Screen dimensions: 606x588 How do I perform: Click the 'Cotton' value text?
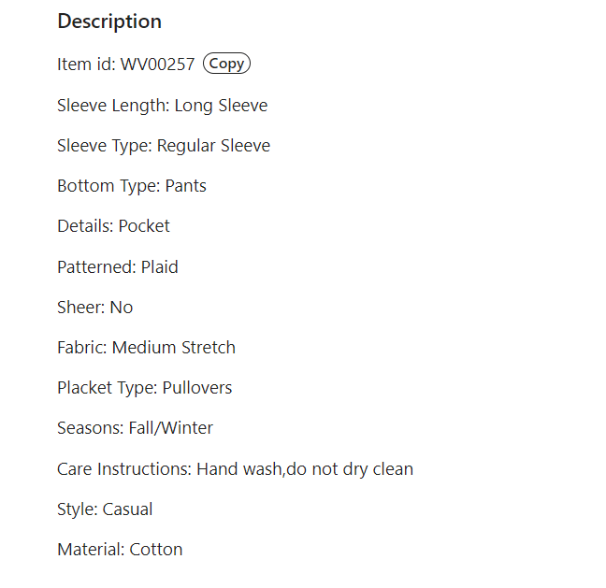[156, 550]
